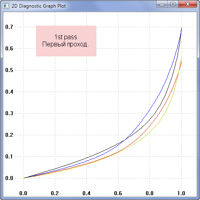Image resolution: width=200 pixels, height=200 pixels.
Task: Click y-axis label 0.6
Action: pos(9,48)
